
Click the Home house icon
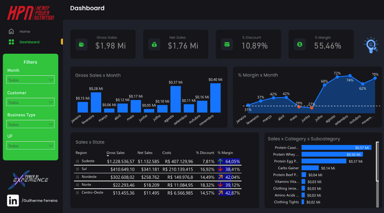[11, 32]
